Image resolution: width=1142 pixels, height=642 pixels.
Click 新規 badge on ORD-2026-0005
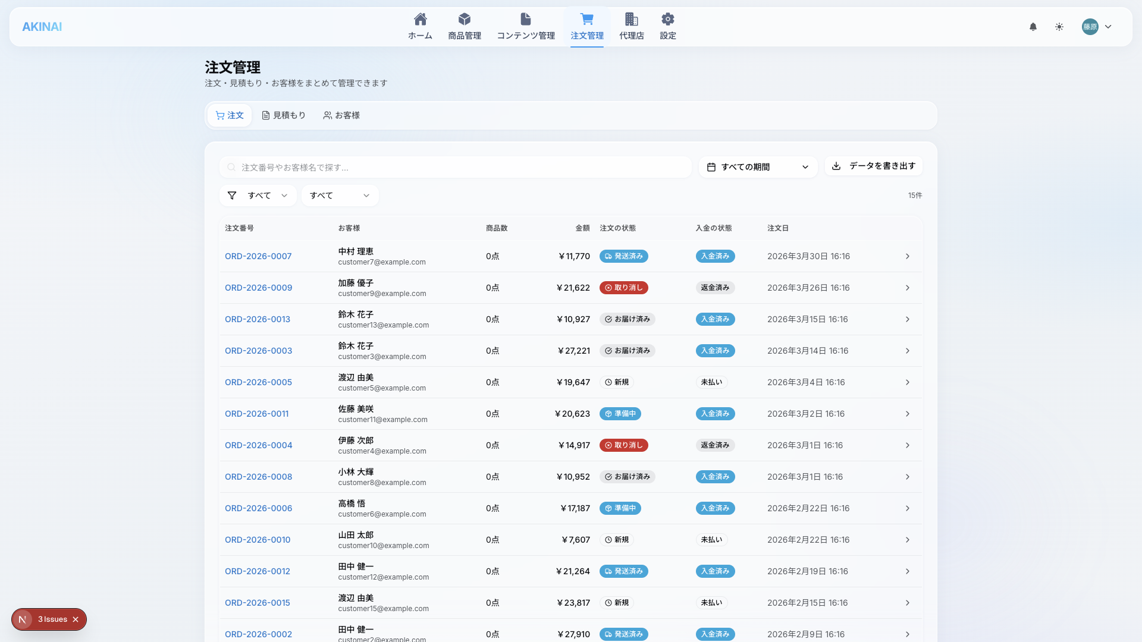click(x=617, y=382)
